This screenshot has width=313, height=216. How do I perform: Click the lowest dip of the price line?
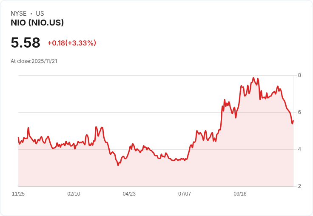[x=118, y=165]
